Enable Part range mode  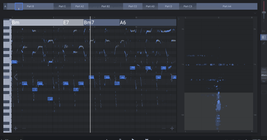pos(264,69)
